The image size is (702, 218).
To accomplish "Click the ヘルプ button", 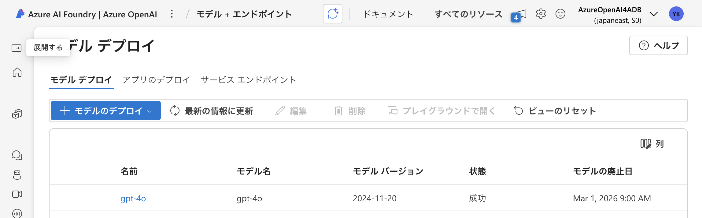I will coord(658,45).
